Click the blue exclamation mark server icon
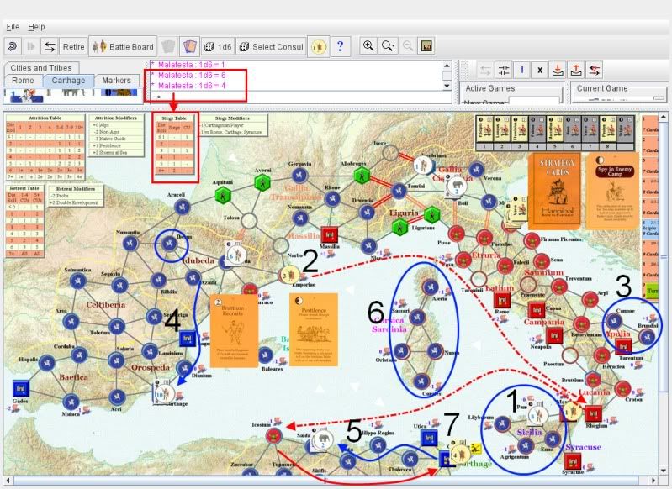The height and width of the screenshot is (489, 672). 522,70
